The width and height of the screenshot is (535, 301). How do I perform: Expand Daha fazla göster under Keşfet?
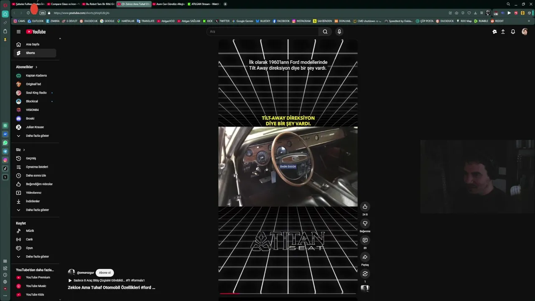pyautogui.click(x=35, y=257)
